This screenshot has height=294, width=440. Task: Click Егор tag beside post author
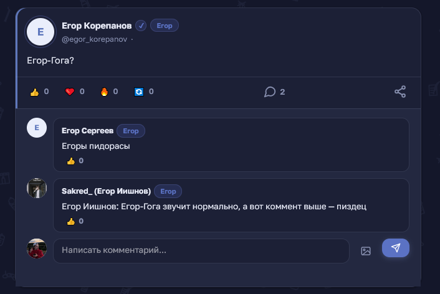click(x=165, y=26)
